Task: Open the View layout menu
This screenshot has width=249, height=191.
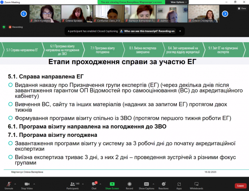Action: tap(242, 8)
